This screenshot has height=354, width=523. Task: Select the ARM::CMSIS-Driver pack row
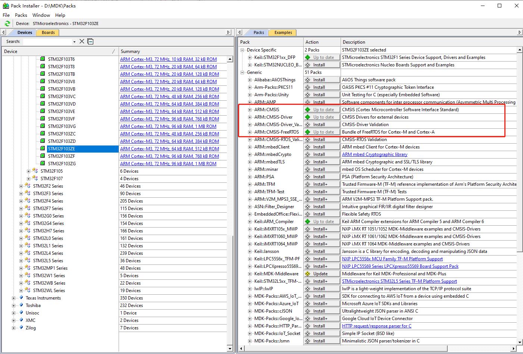[274, 117]
